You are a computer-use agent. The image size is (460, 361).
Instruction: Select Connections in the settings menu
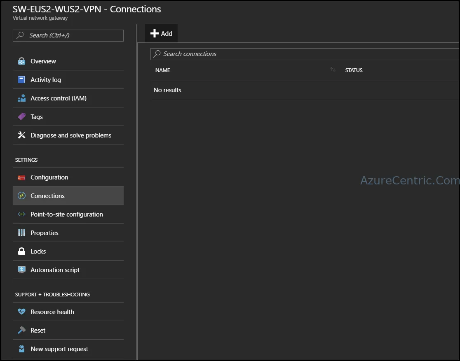tap(68, 196)
